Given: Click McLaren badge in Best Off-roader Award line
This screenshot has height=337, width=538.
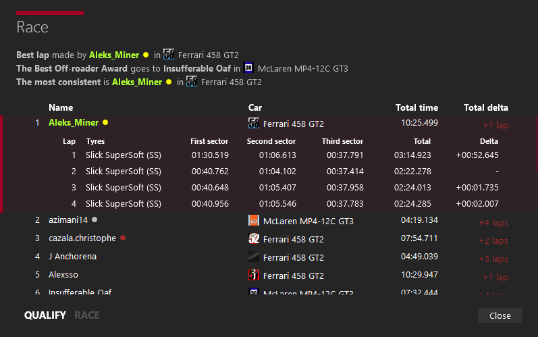Looking at the screenshot, I should 248,68.
